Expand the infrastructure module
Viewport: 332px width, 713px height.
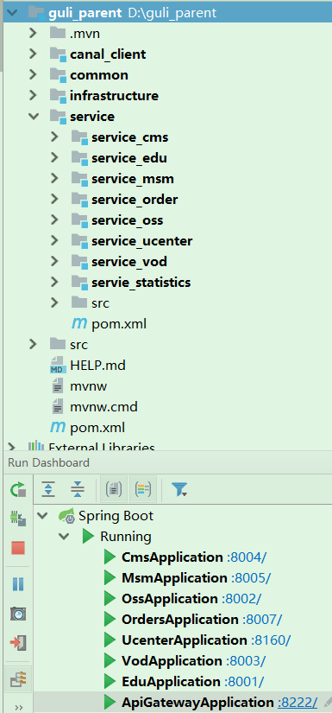(32, 95)
